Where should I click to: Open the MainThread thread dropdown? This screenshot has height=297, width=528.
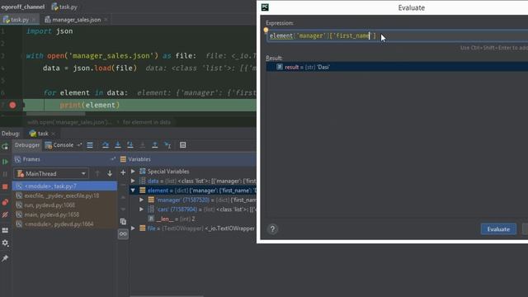[x=51, y=174]
